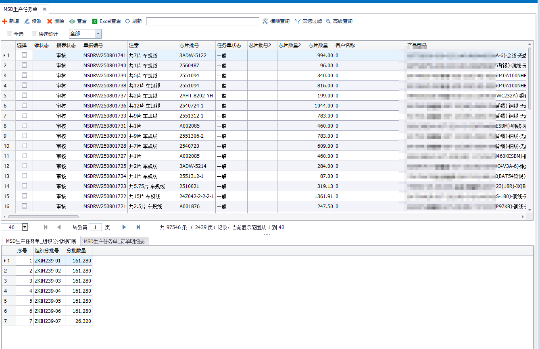Switch to MSD生产任务单_订单明细表 tab
Image resolution: width=540 pixels, height=349 pixels.
[x=115, y=241]
